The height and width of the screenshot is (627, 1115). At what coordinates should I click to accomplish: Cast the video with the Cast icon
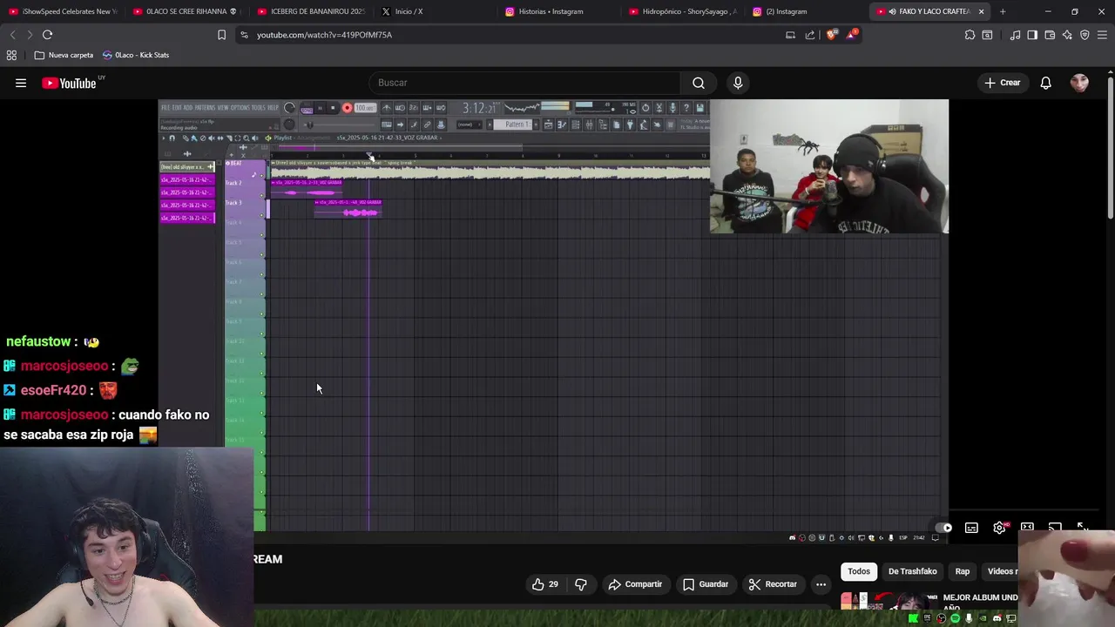tap(1055, 528)
